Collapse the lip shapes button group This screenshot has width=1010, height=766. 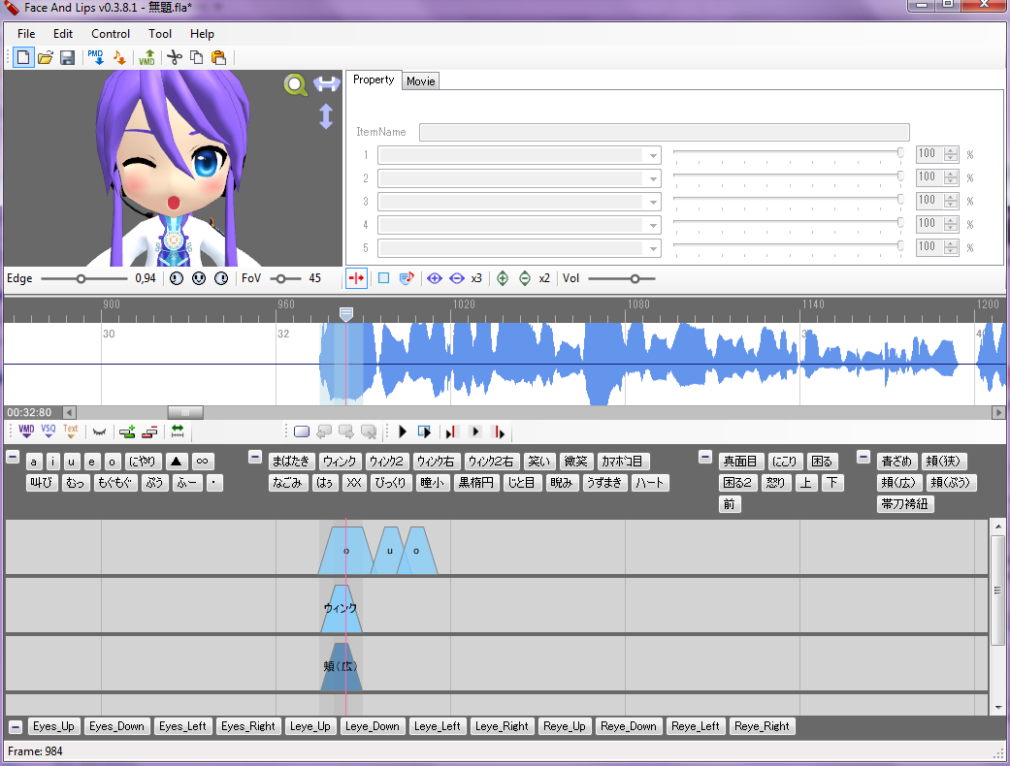point(13,458)
